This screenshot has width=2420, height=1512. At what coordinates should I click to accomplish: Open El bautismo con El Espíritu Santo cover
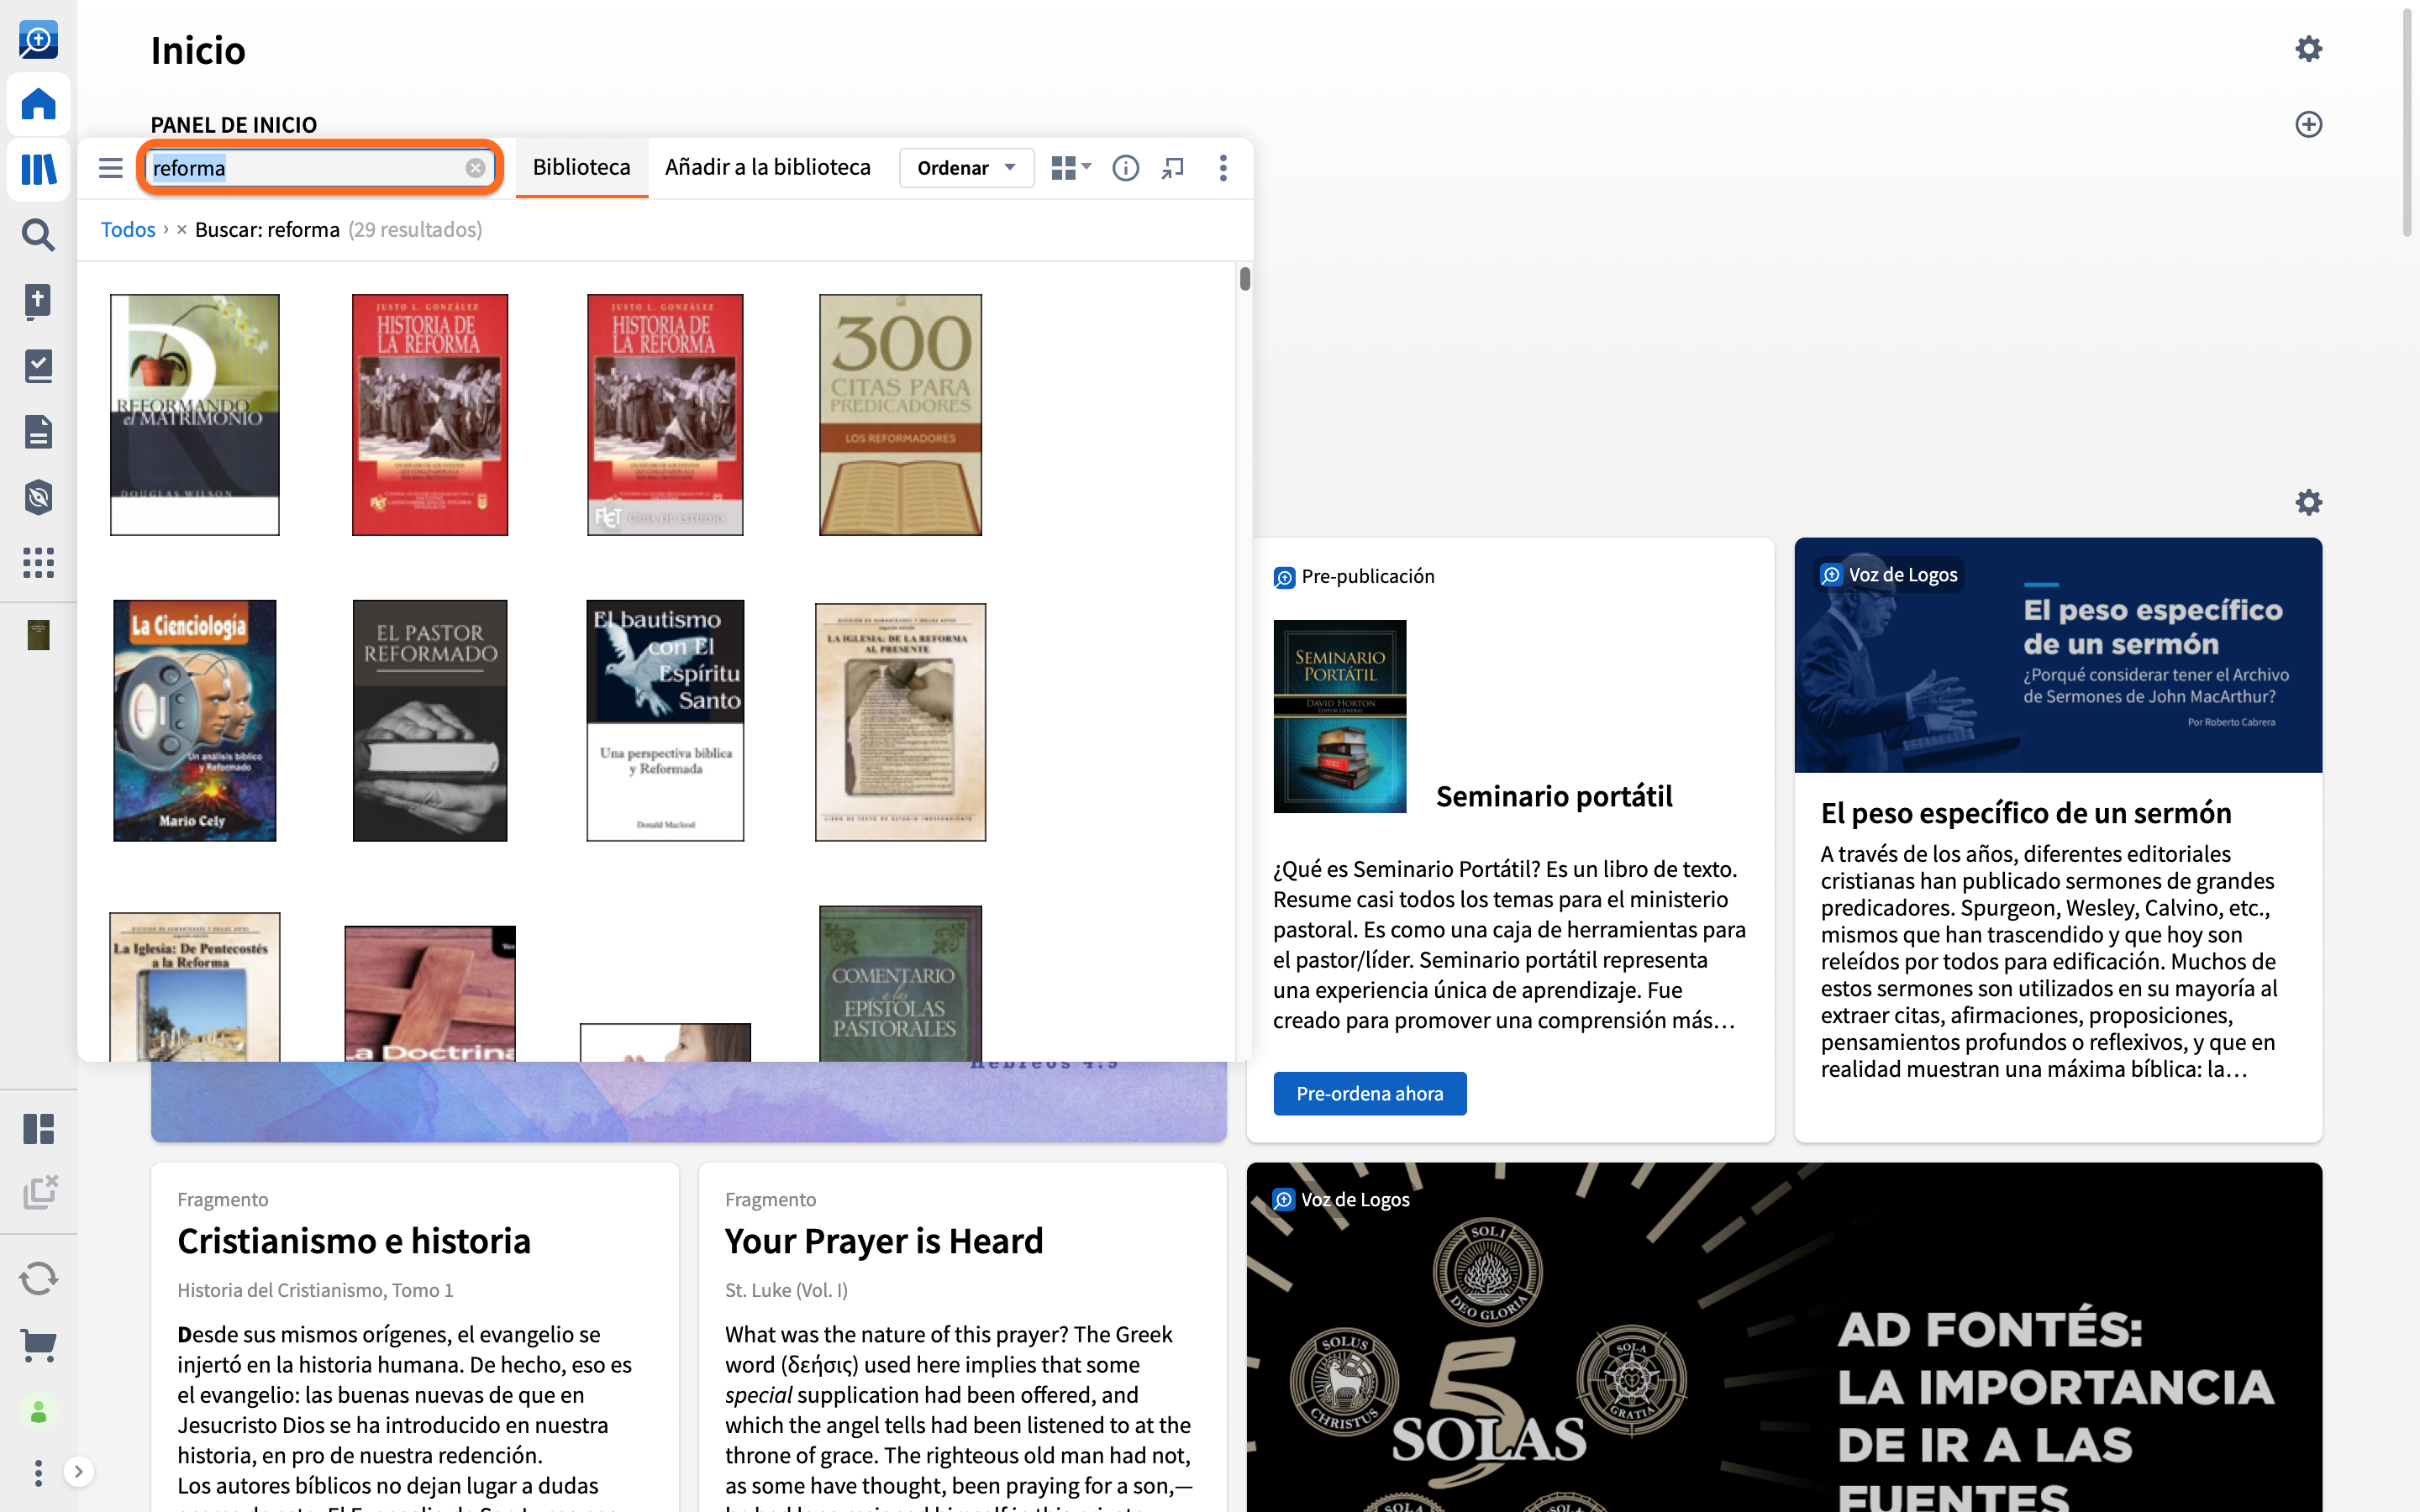pos(665,720)
